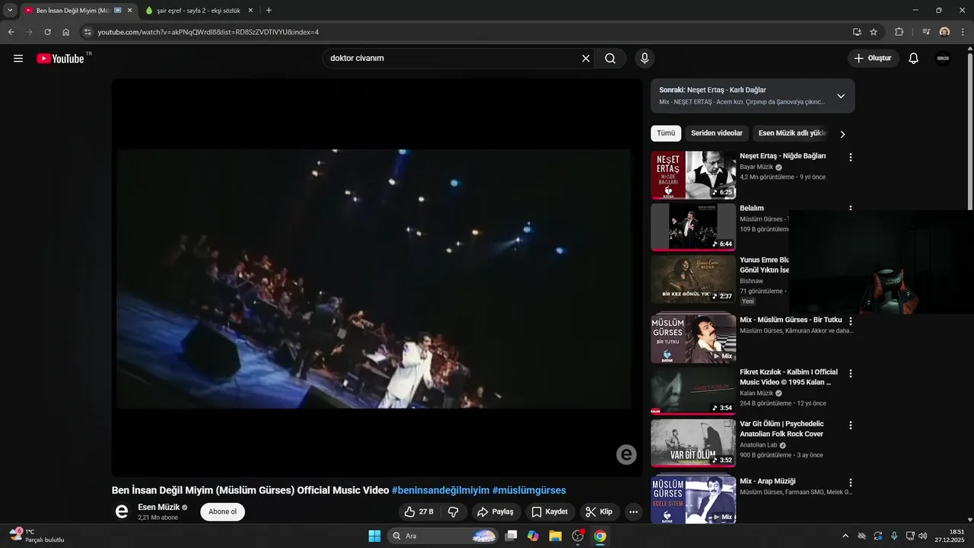Play the Neşet Ertaş - Niğde Bağları thumbnail

point(693,175)
